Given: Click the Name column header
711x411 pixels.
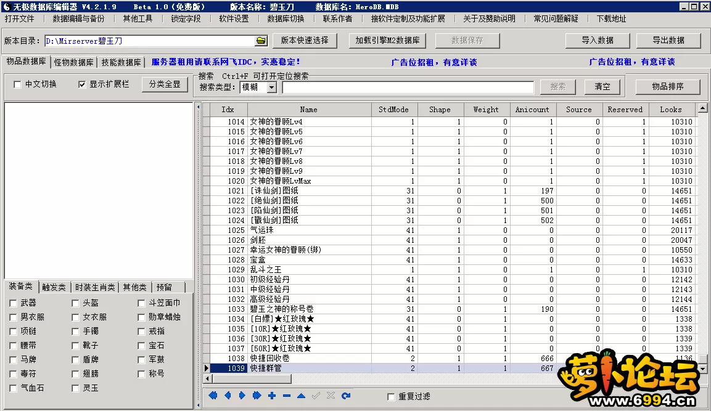Looking at the screenshot, I should 309,110.
